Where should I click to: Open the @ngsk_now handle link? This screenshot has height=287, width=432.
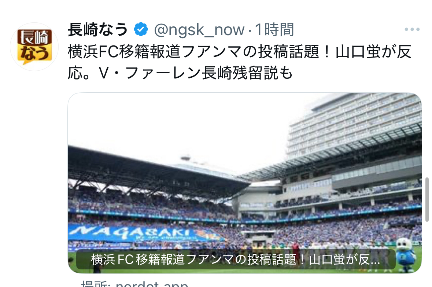click(x=199, y=29)
